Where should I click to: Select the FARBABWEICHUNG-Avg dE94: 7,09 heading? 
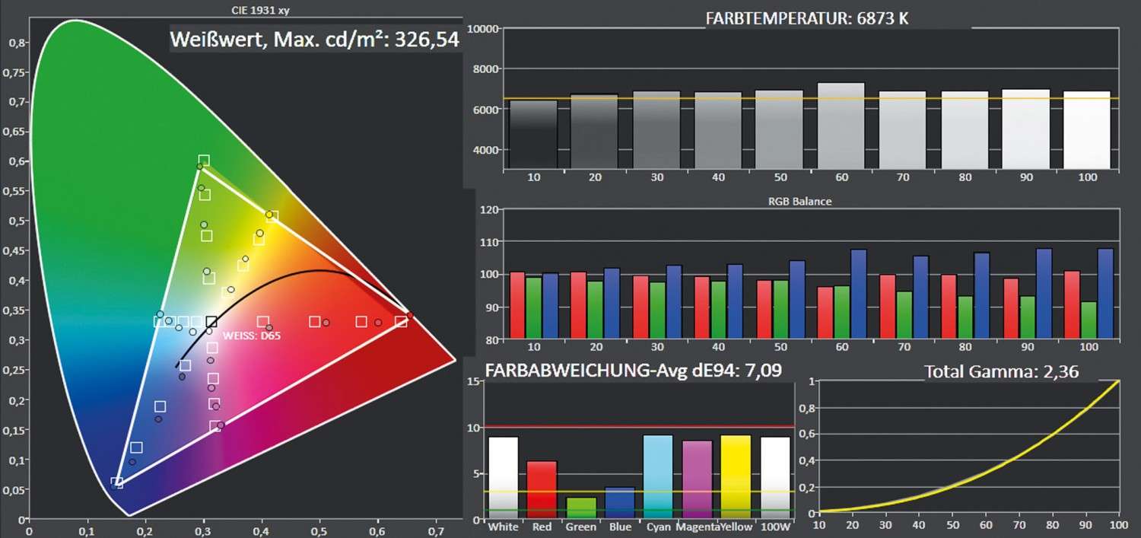coord(633,371)
